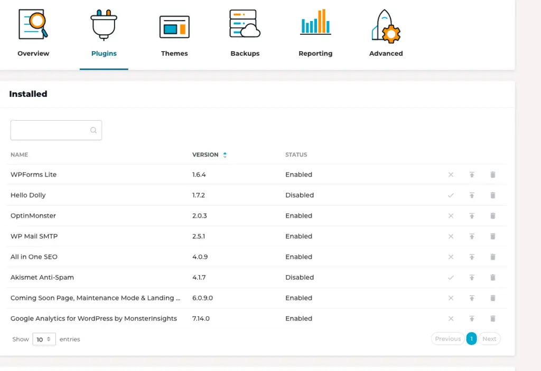Update the Hello Dolly plugin
The height and width of the screenshot is (371, 541).
(472, 195)
